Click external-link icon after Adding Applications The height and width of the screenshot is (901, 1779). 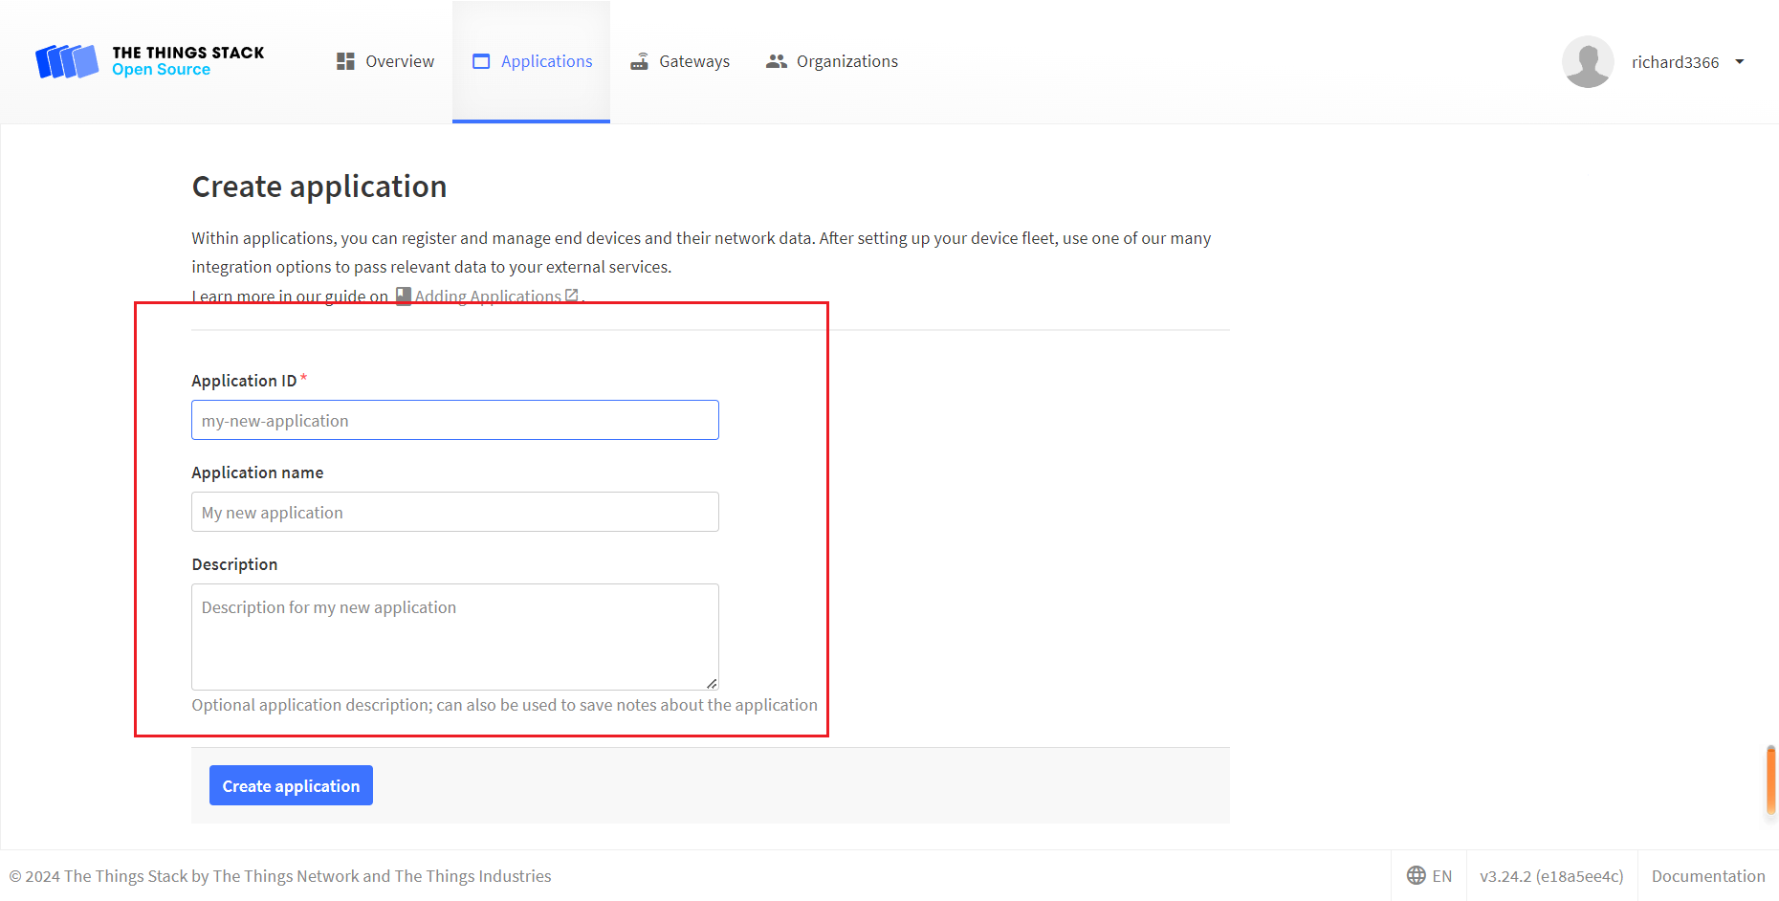pyautogui.click(x=572, y=296)
